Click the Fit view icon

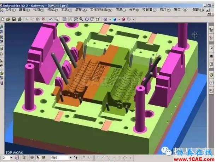tap(64, 19)
